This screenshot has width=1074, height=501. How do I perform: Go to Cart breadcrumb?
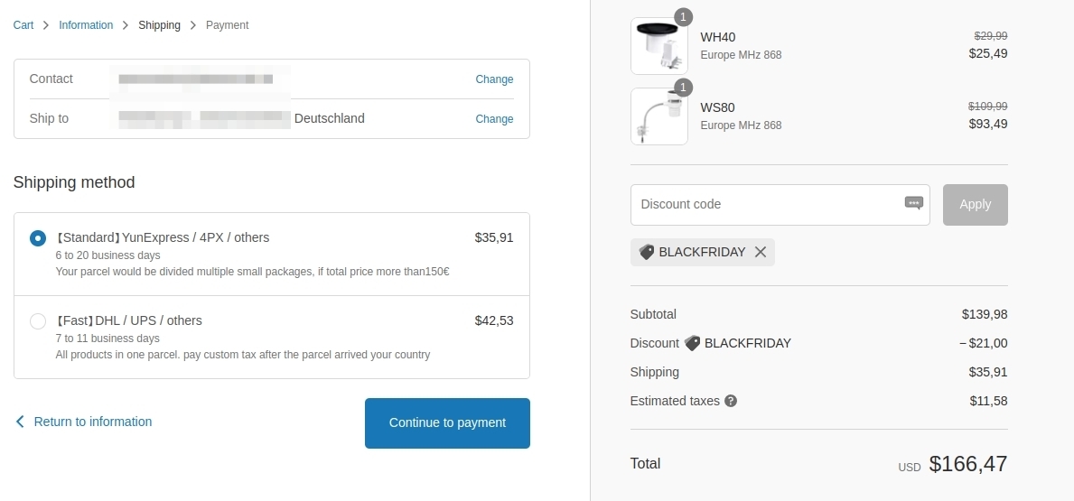tap(23, 25)
